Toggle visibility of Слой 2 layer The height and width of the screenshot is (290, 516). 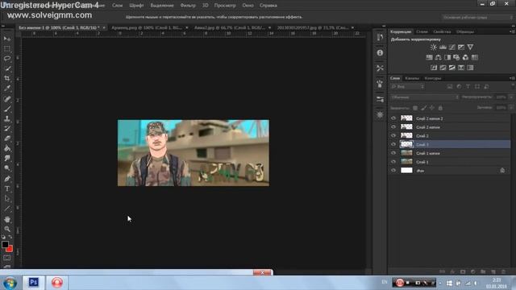pyautogui.click(x=393, y=135)
